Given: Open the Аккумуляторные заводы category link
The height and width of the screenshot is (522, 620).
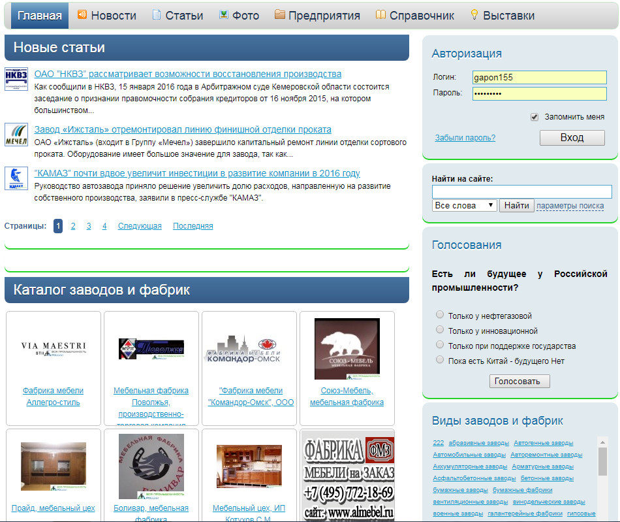Looking at the screenshot, I should 470,466.
